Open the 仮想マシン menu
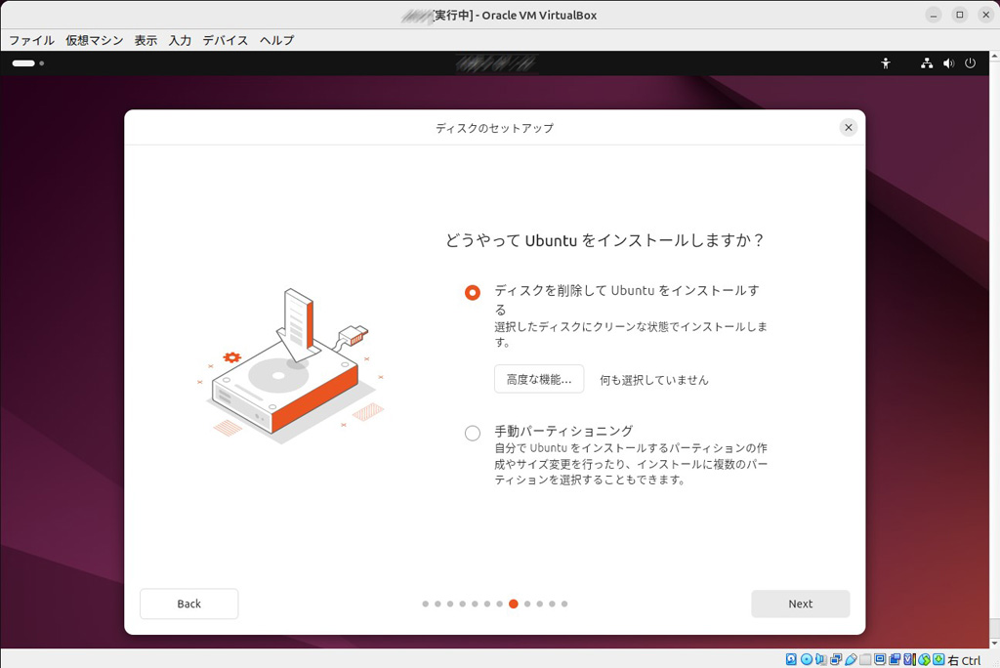1000x668 pixels. (95, 40)
